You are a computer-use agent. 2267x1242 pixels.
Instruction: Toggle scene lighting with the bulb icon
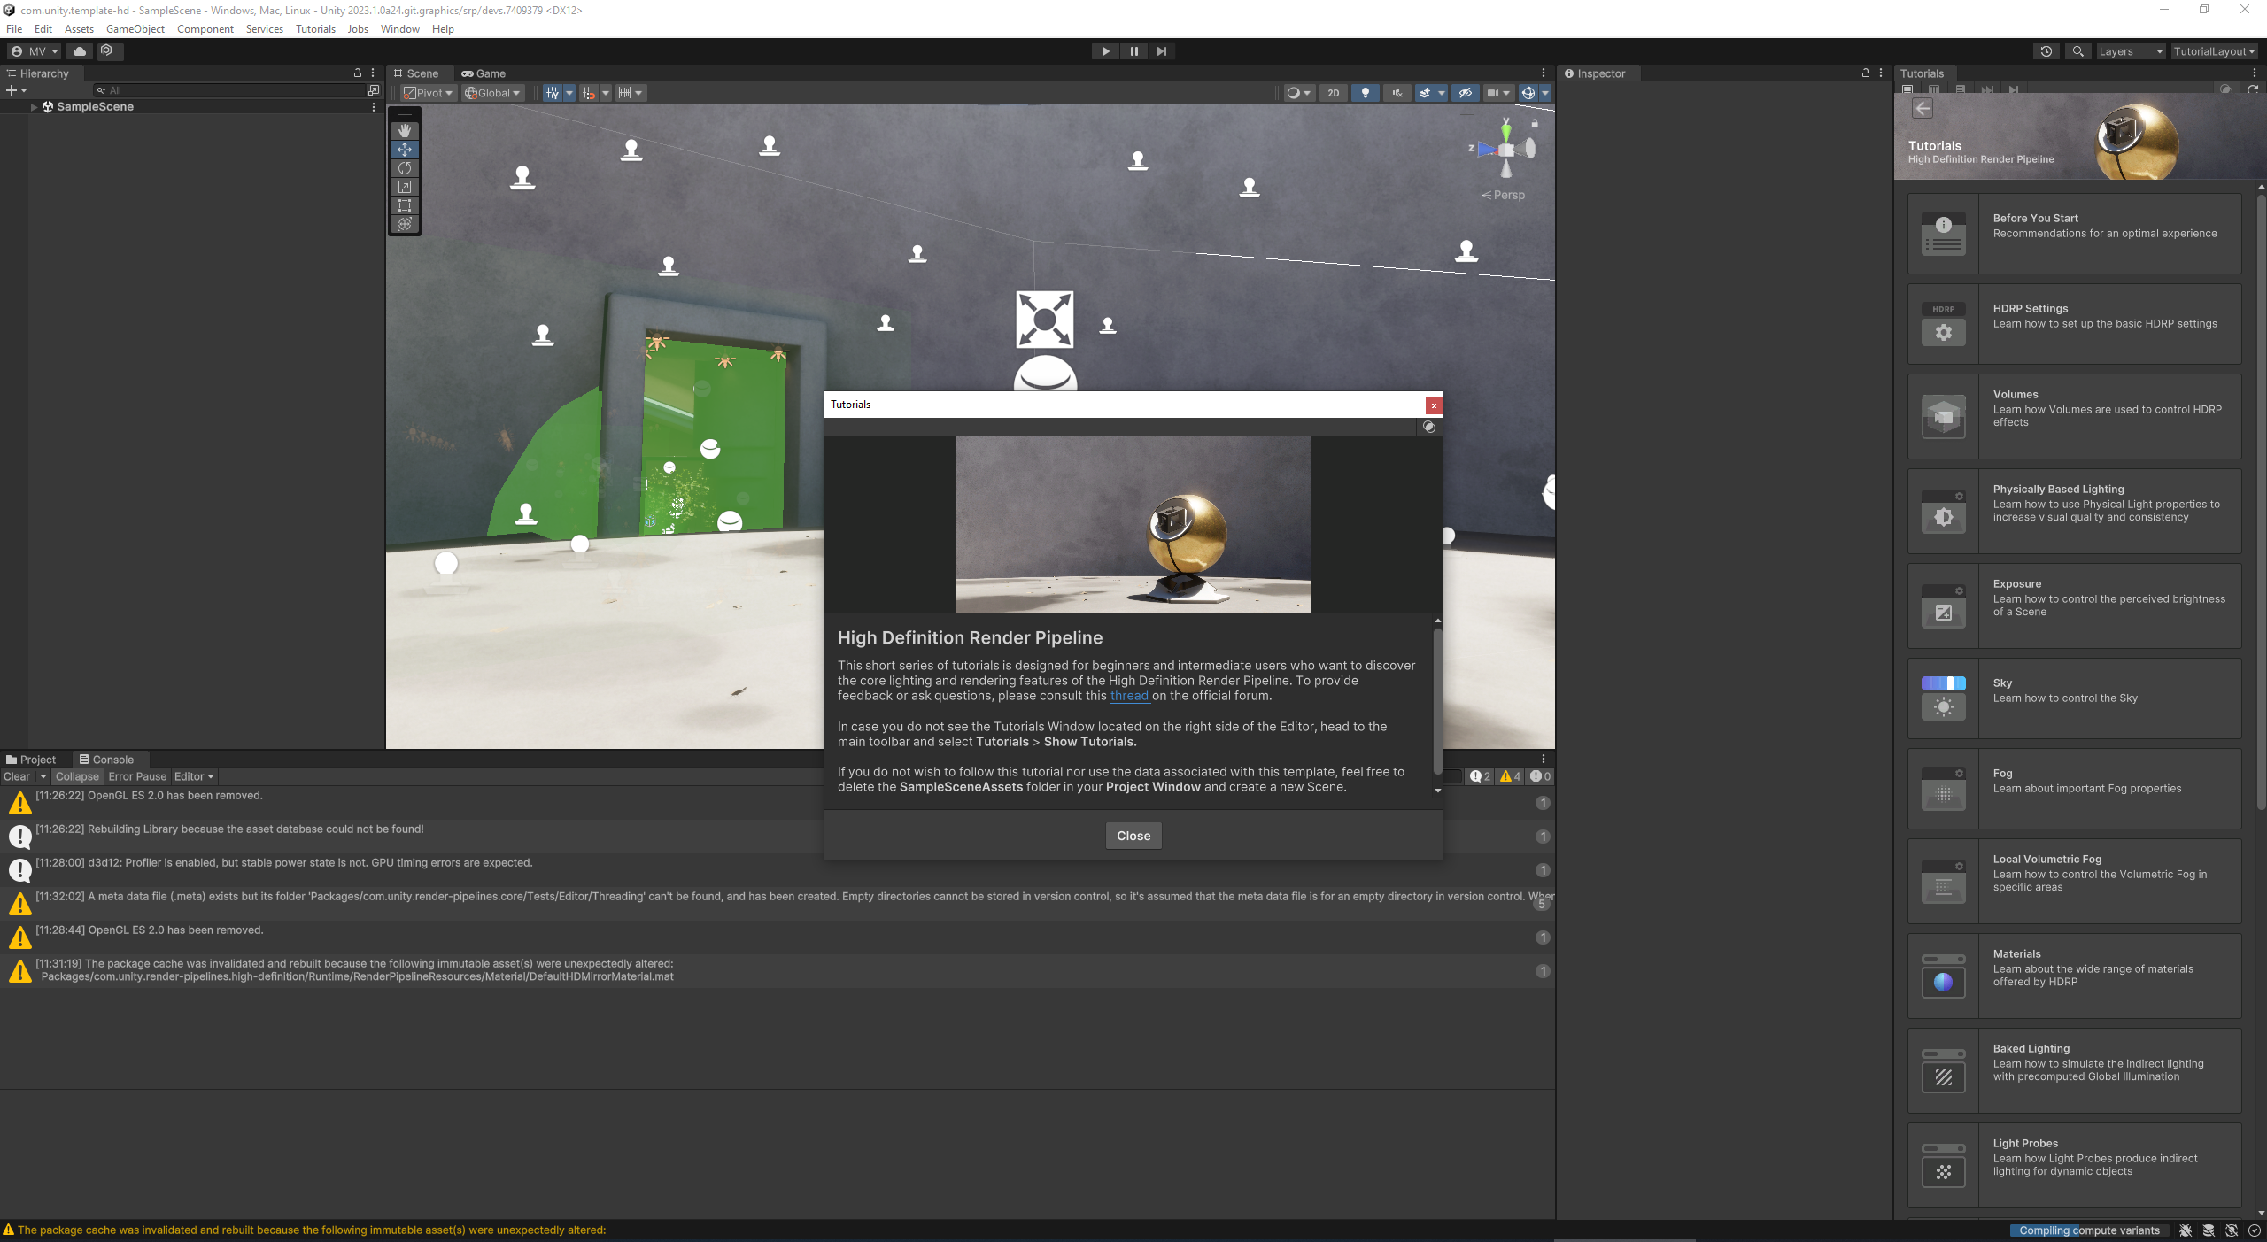[x=1365, y=93]
